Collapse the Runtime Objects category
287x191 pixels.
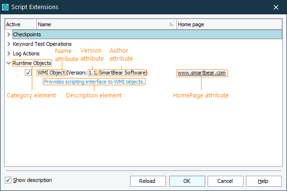[x=9, y=63]
